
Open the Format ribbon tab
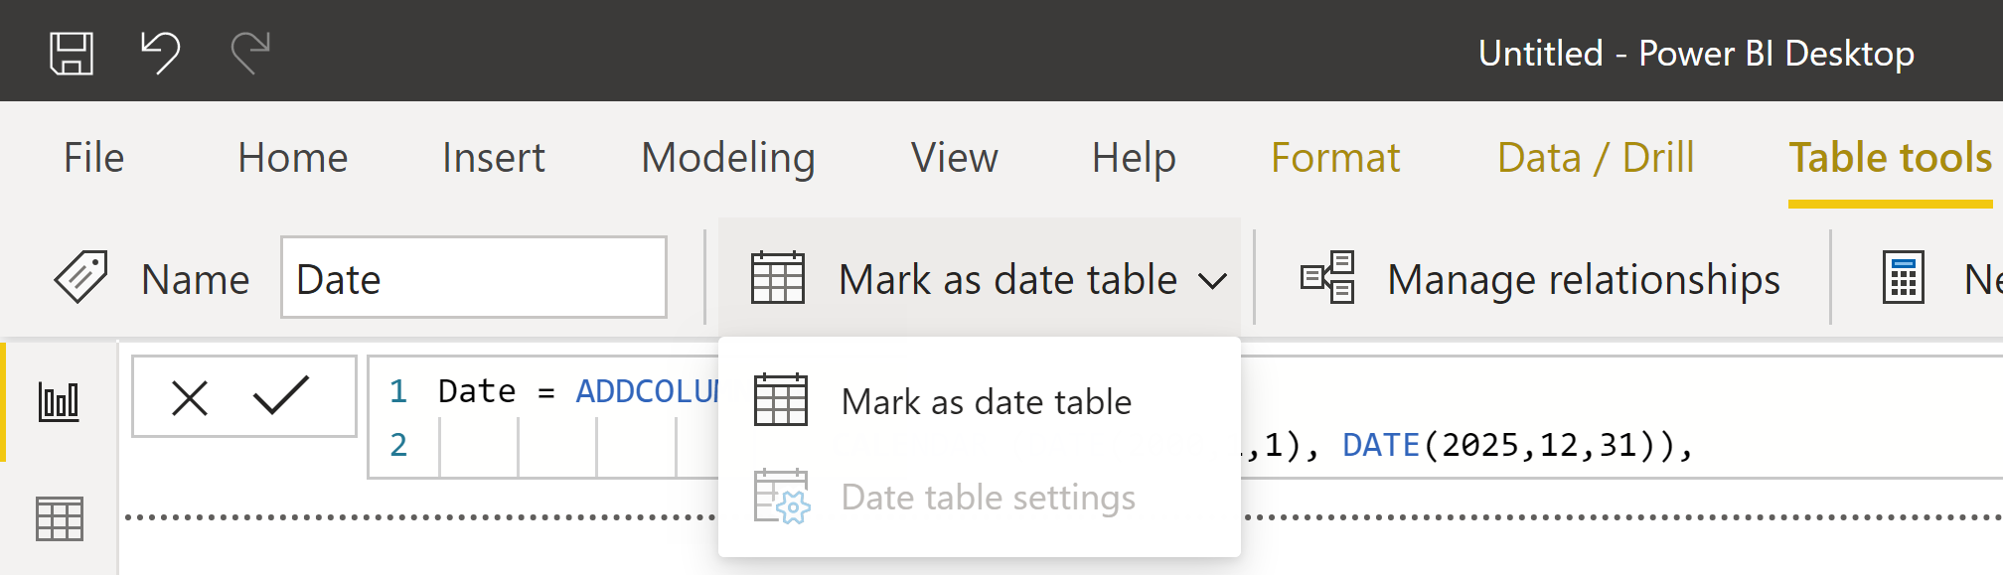[x=1335, y=157]
